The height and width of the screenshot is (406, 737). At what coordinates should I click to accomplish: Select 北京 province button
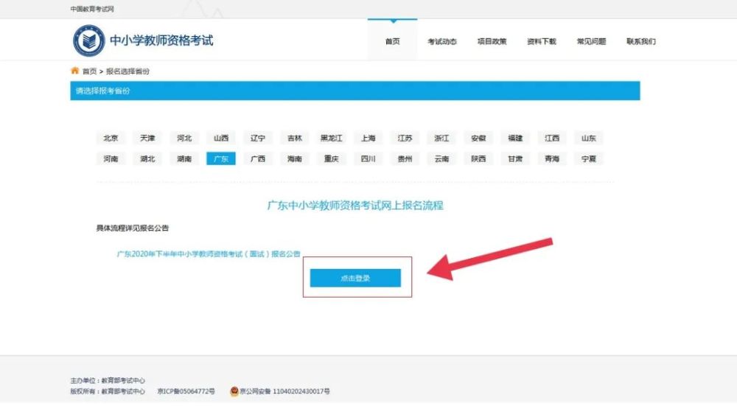111,138
